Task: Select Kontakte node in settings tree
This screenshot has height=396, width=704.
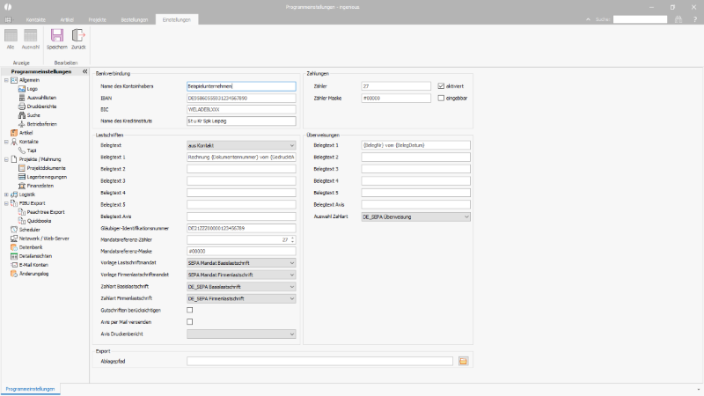Action: pyautogui.click(x=28, y=142)
